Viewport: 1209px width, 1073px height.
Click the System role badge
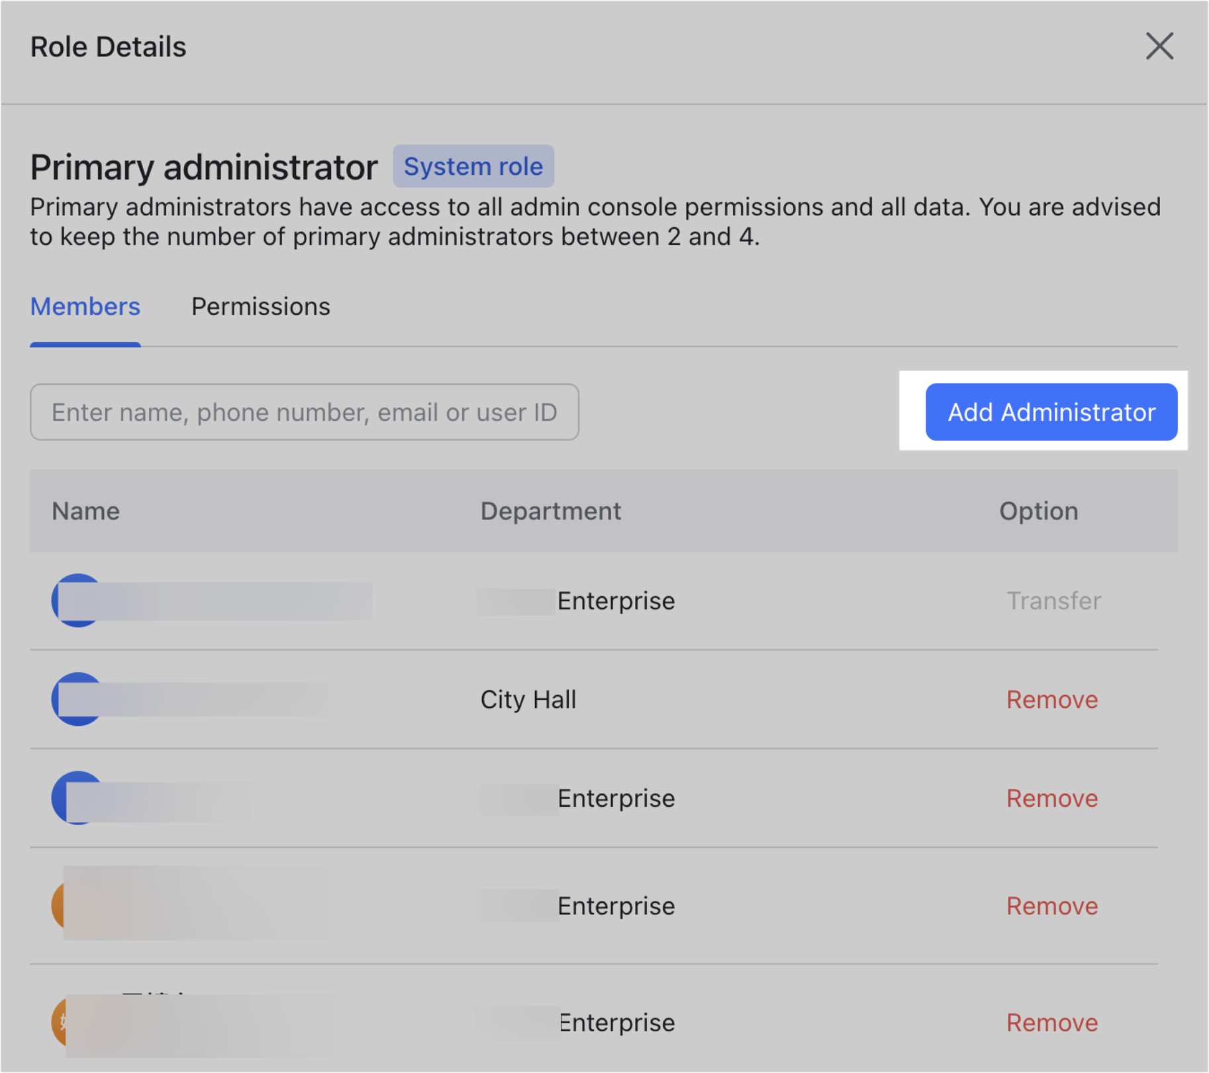(x=473, y=166)
